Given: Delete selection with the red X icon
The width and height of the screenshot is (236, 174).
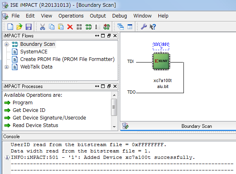Looking at the screenshot, I should coord(70,27).
